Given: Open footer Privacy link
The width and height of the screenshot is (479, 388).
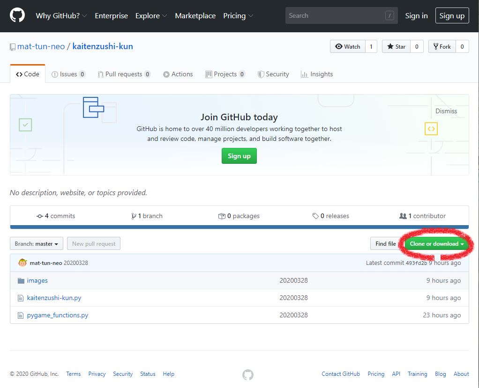Looking at the screenshot, I should coord(97,374).
